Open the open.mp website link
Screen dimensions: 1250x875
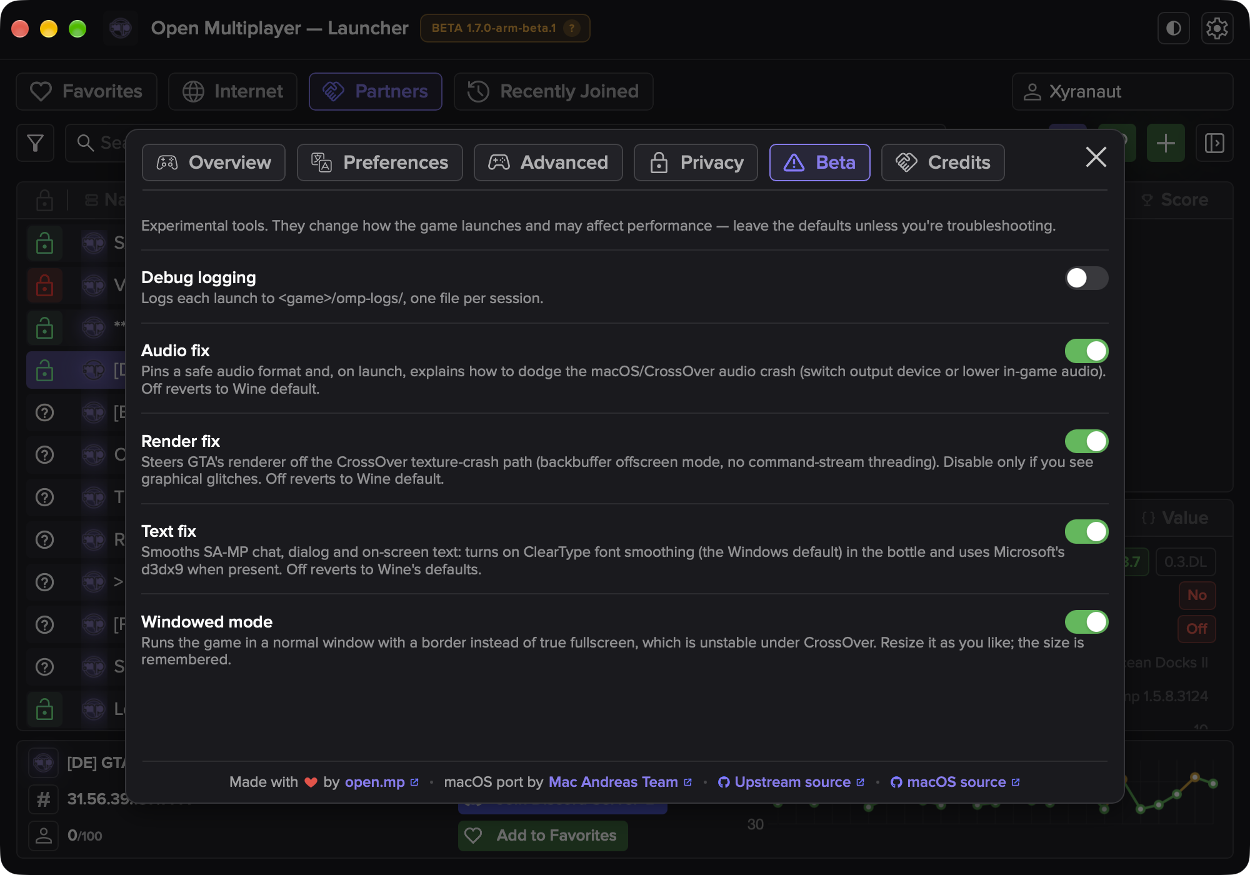pyautogui.click(x=381, y=782)
